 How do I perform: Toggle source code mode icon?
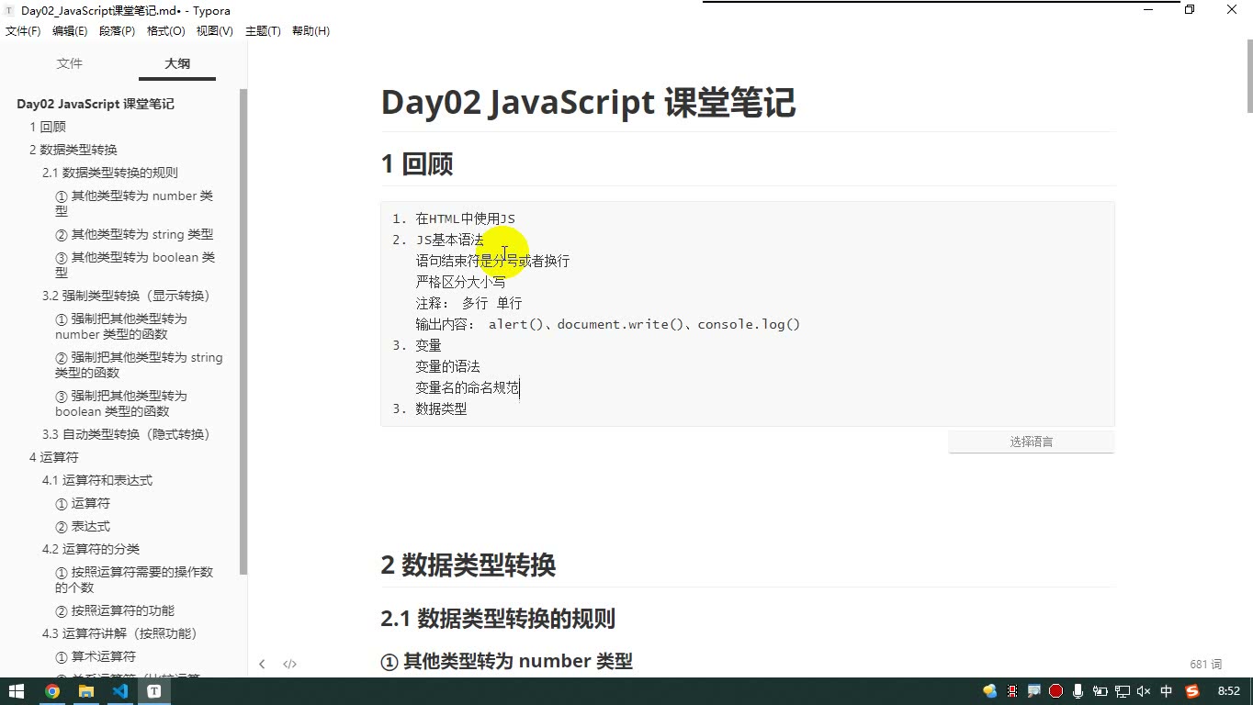click(289, 664)
